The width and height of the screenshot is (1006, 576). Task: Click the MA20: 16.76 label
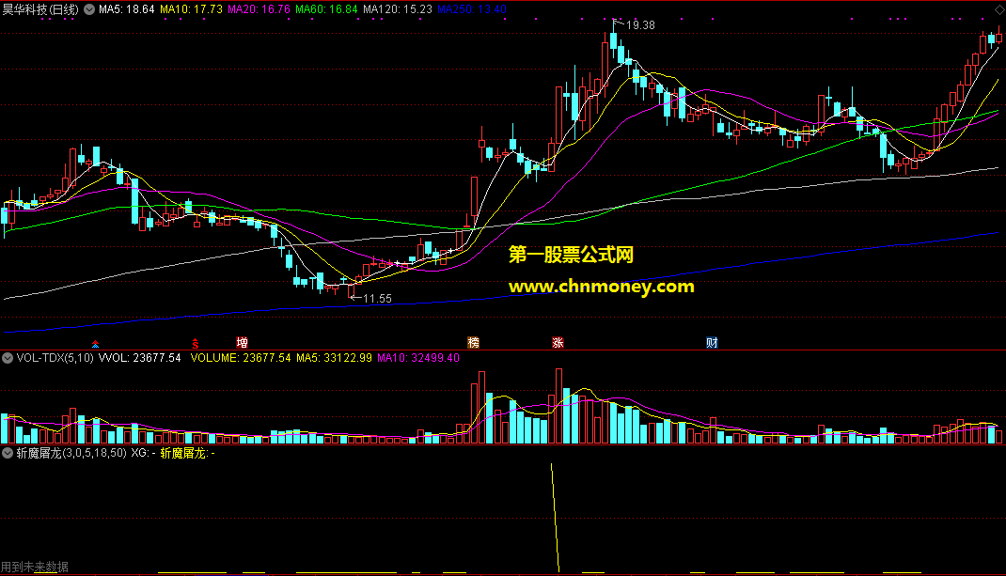[x=259, y=9]
